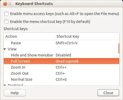The image size is (123, 100).
Task: Collapse the Terminal category at the list bottom
Action: point(5,85)
